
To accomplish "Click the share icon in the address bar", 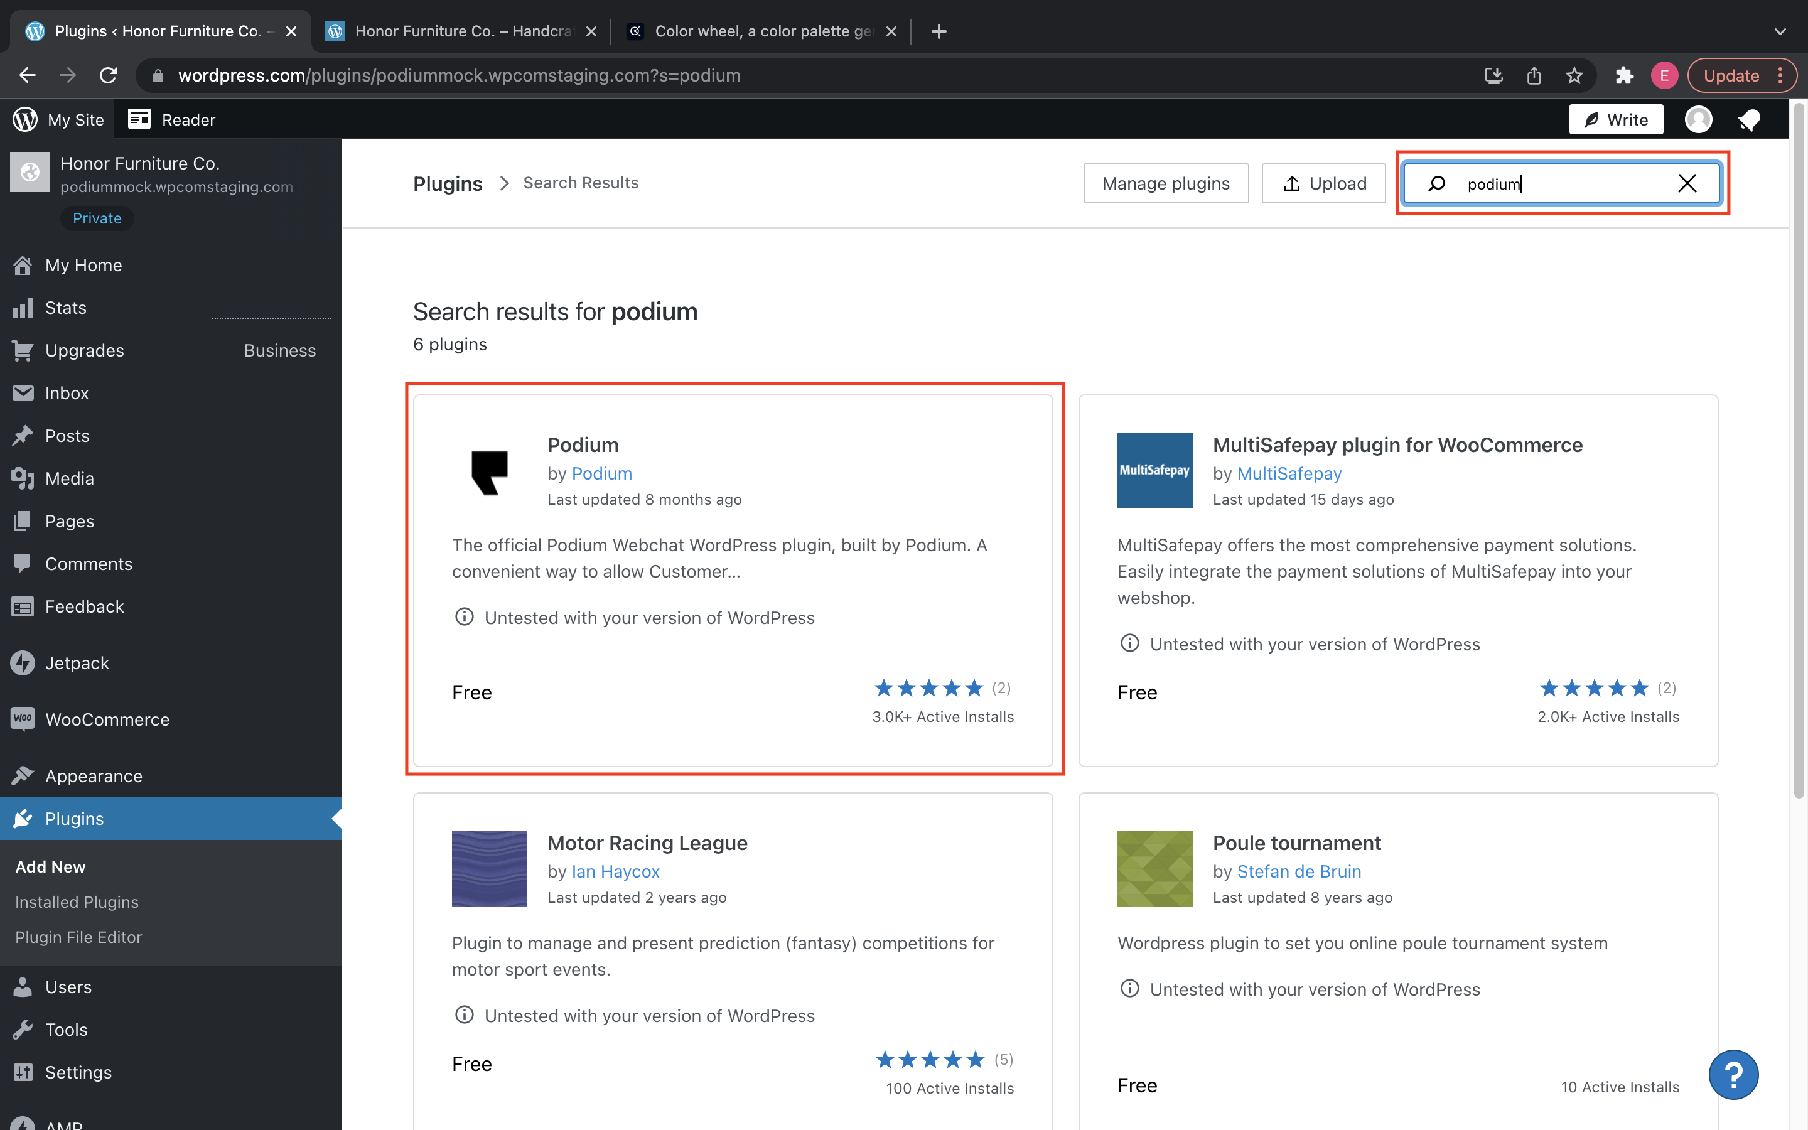I will 1534,75.
